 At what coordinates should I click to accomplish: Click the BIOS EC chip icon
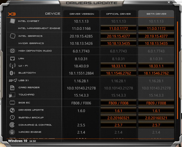(12, 103)
